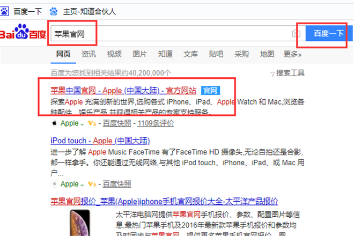Viewport: 354px width, 236px height.
Task: Switch to the 图片 tab
Action: pos(140,54)
